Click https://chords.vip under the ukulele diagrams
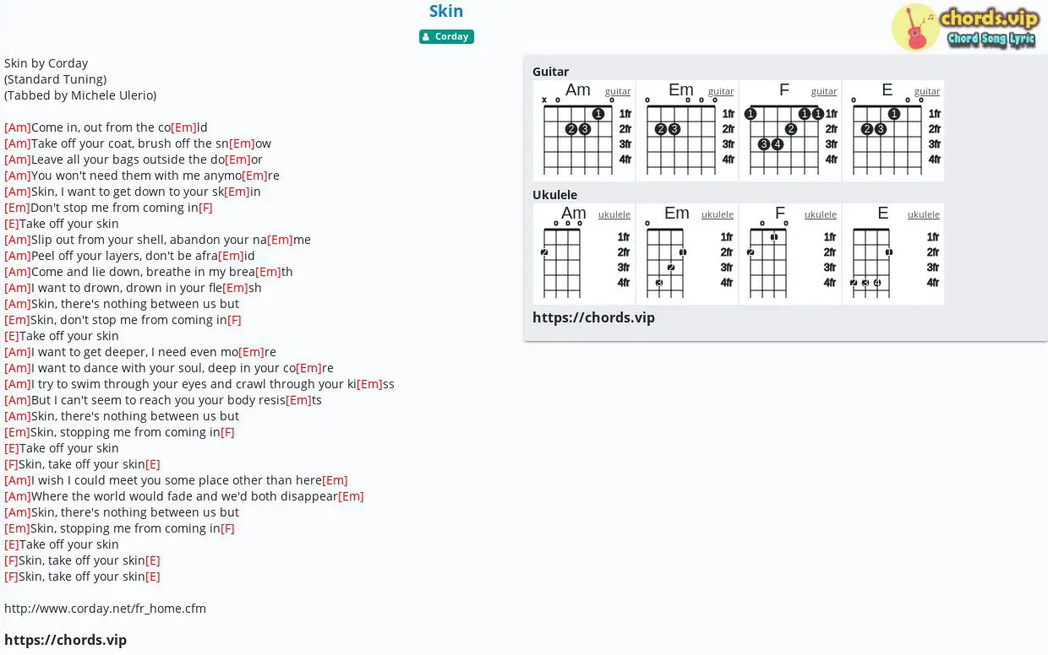This screenshot has width=1048, height=655. point(593,317)
